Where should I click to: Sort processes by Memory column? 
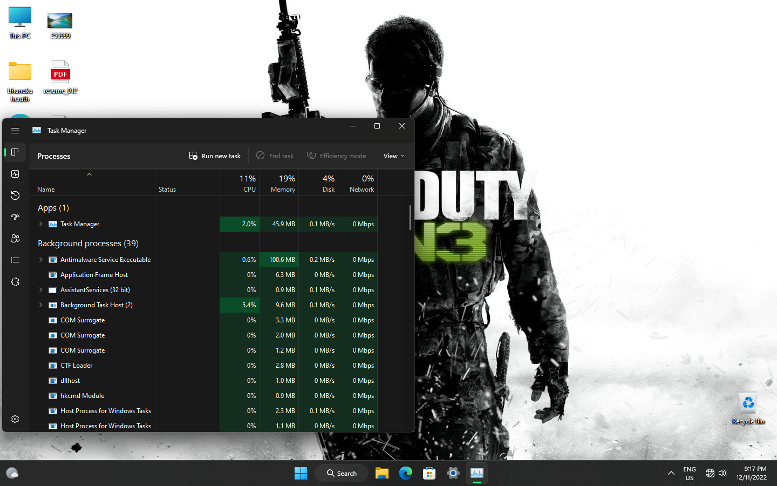tap(279, 183)
